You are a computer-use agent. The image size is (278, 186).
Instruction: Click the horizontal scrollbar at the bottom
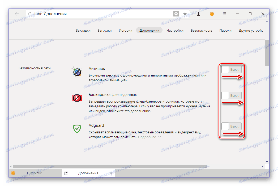(110, 167)
